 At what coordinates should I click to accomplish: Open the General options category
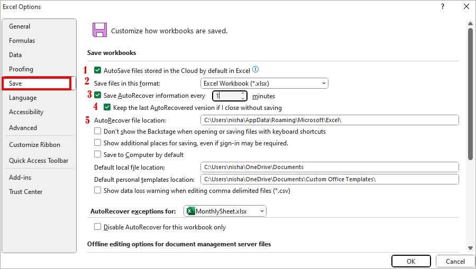20,26
